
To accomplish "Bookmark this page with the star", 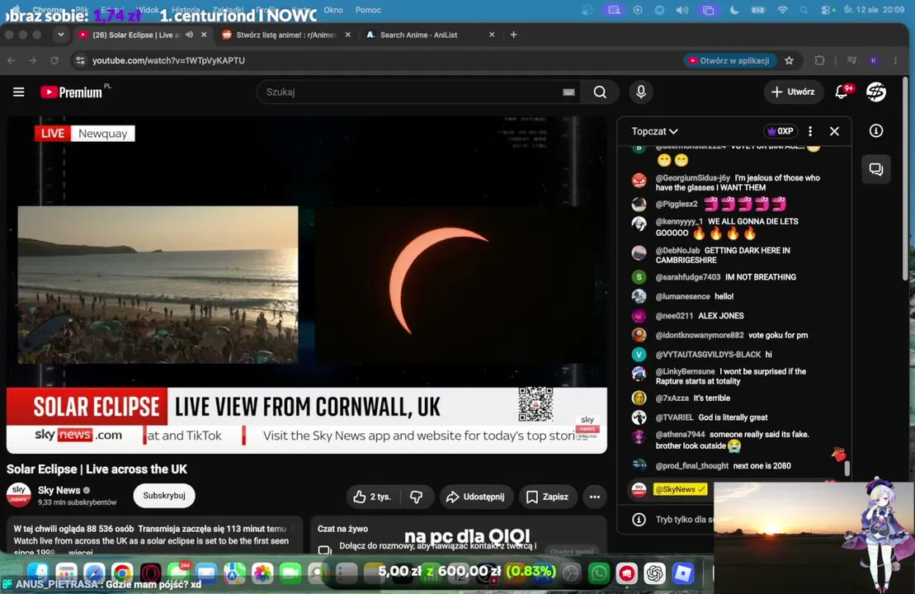I will point(789,61).
